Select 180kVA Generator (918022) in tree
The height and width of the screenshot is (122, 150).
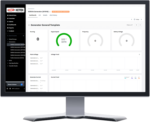click(18, 55)
